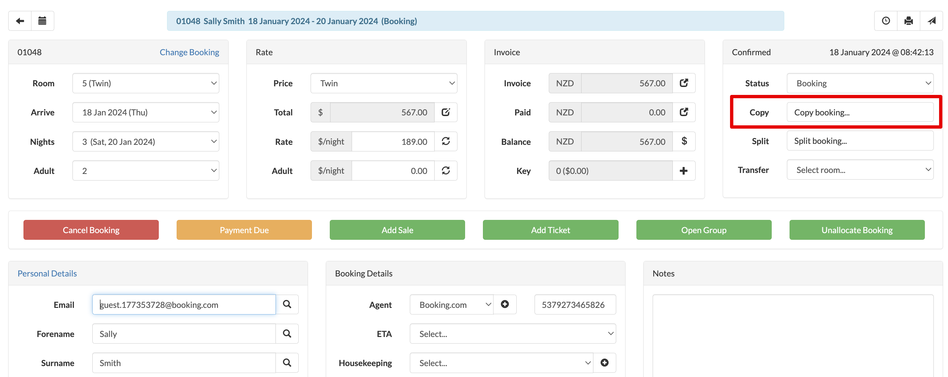Screen dimensions: 948x377
Task: Click into the Forename field
Action: [184, 334]
